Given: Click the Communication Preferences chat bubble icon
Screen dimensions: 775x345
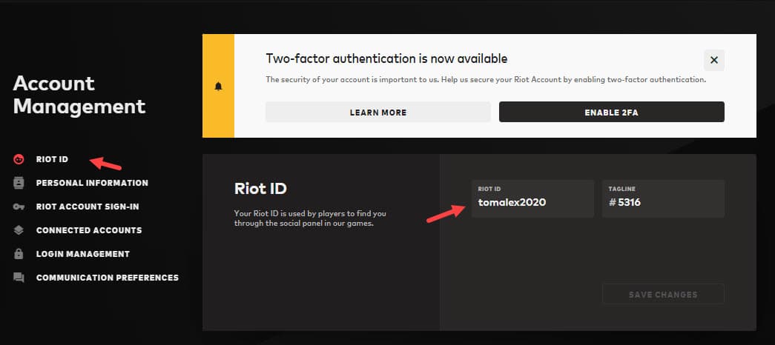Looking at the screenshot, I should point(19,278).
